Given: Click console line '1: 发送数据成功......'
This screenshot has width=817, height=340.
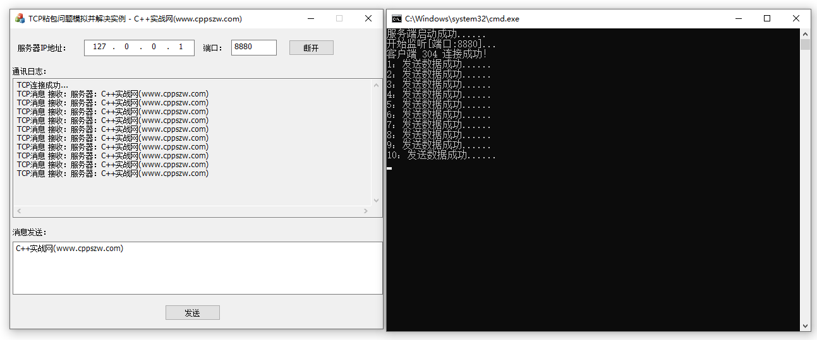Looking at the screenshot, I should (439, 64).
